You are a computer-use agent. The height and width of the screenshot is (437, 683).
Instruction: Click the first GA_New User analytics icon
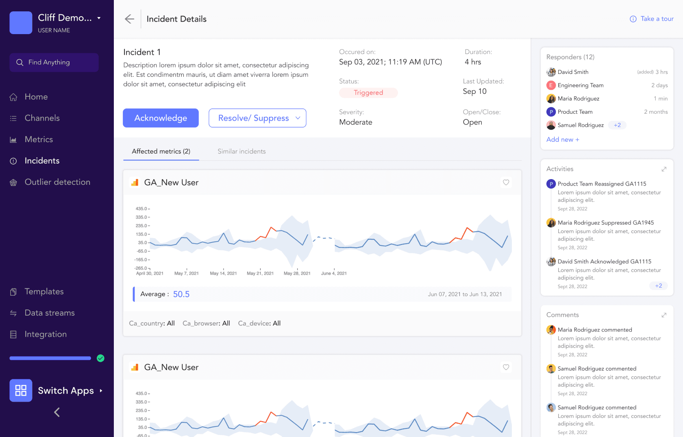click(135, 182)
